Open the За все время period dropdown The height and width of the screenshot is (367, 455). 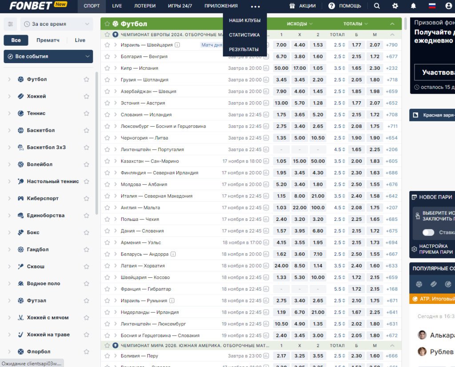56,24
